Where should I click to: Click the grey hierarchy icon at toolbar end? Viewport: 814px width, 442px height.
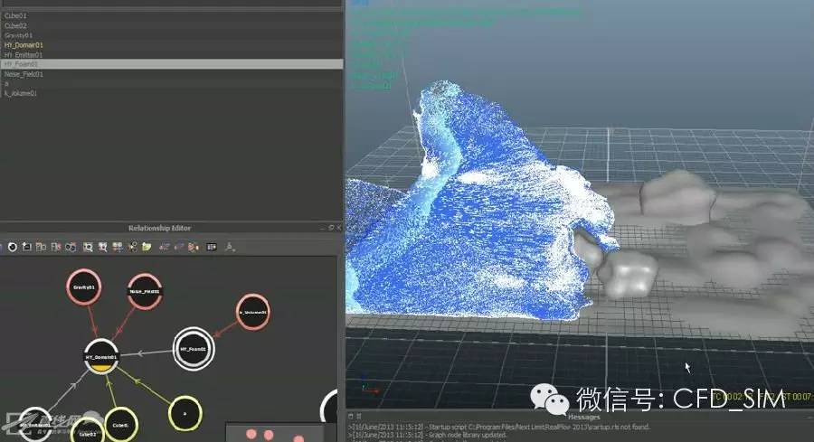coord(230,247)
